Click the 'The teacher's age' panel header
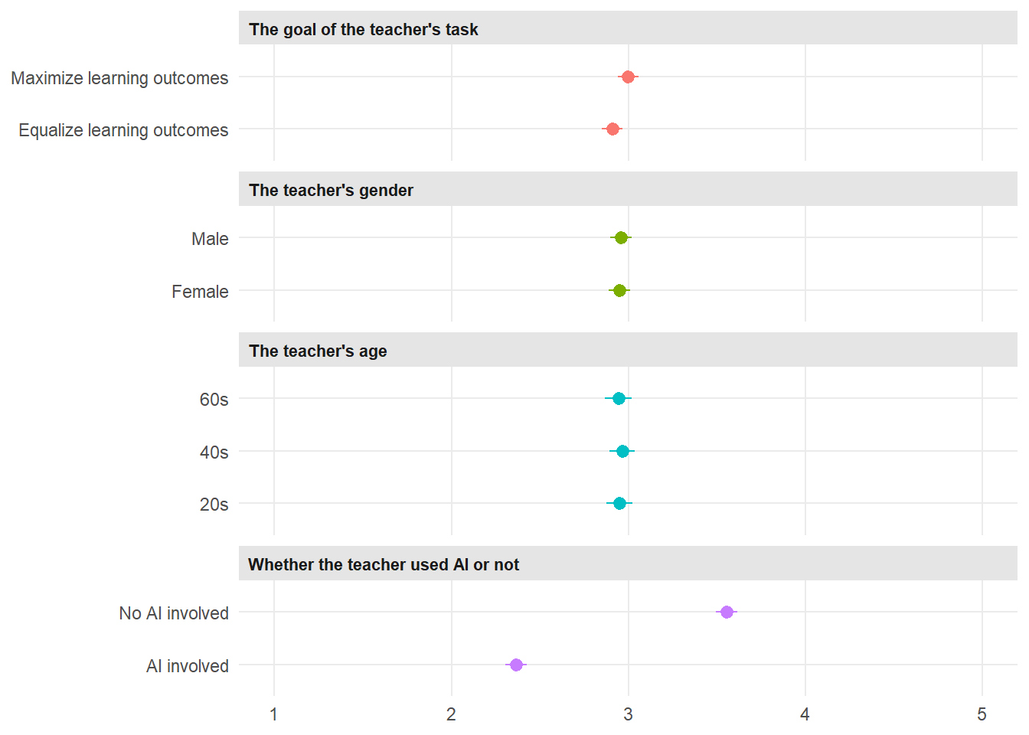The width and height of the screenshot is (1029, 735). click(318, 351)
